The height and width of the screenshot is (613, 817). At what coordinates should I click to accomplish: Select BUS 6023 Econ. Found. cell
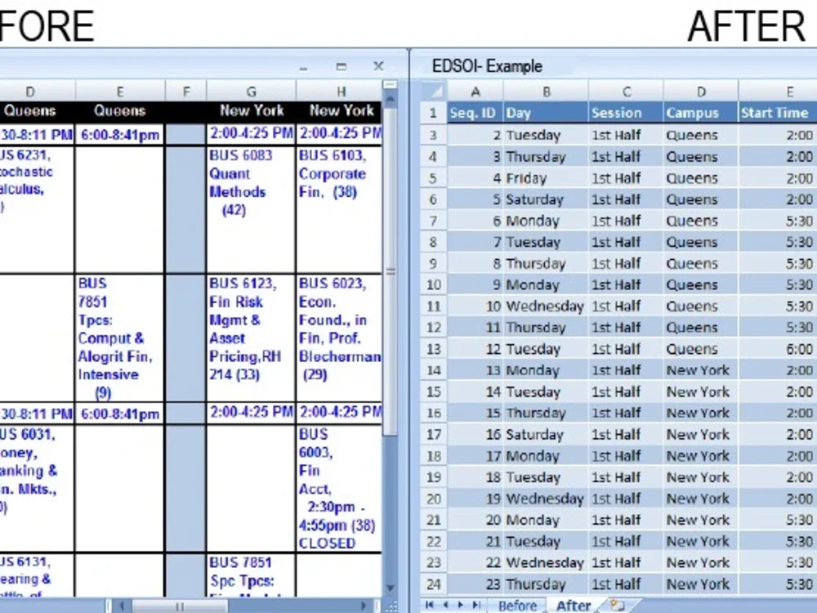(339, 338)
